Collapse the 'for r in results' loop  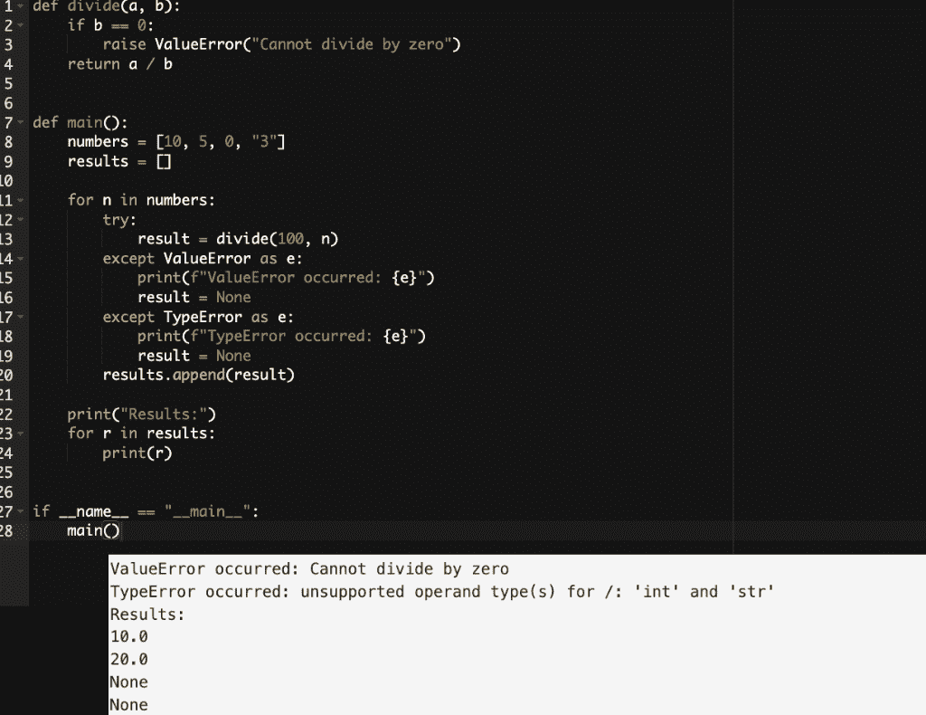21,434
